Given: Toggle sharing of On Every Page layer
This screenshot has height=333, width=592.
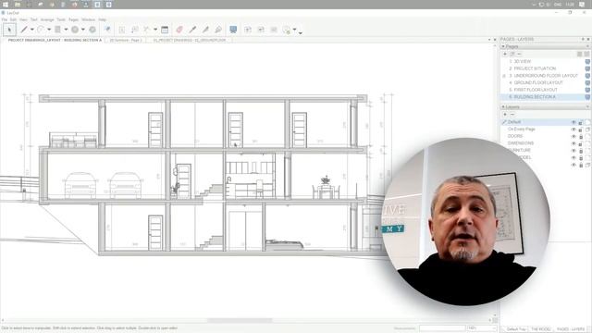Looking at the screenshot, I should tap(588, 129).
